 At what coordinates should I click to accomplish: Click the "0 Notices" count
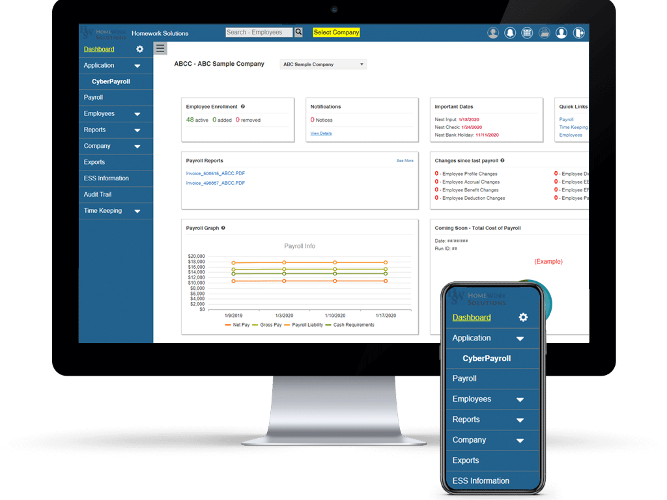pyautogui.click(x=321, y=120)
